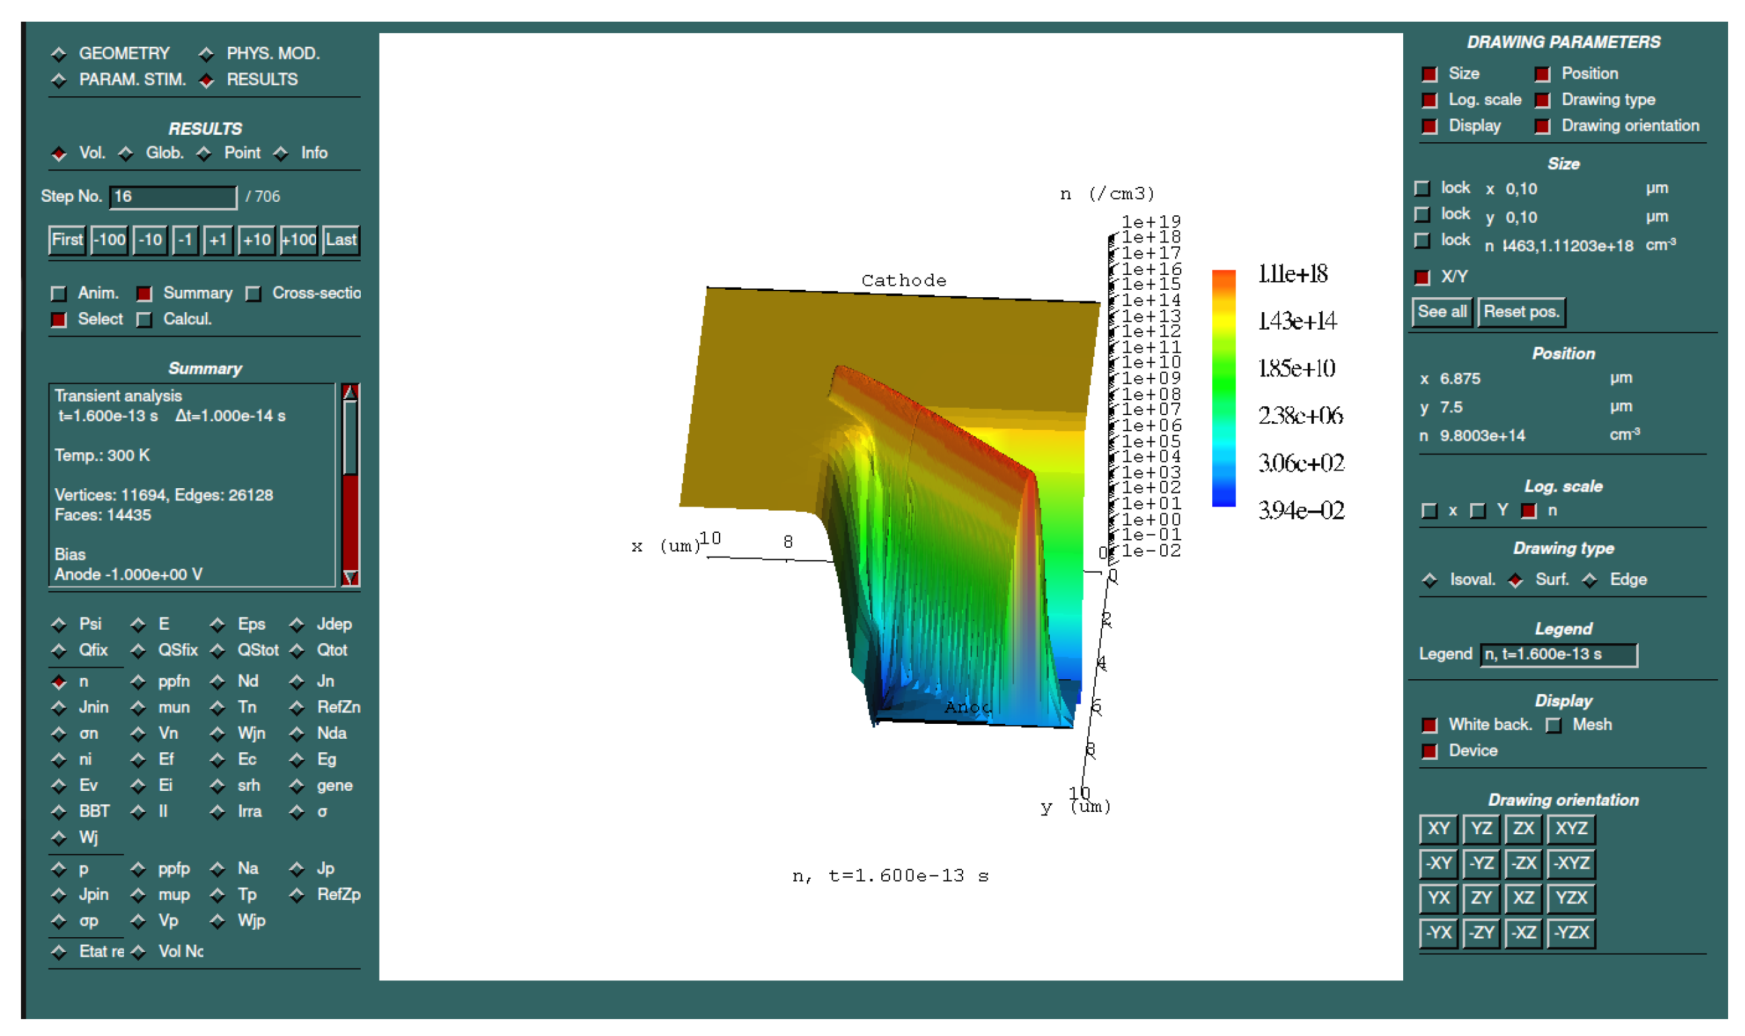1745x1036 pixels.
Task: Choose the Jn current density variable
Action: (x=297, y=681)
